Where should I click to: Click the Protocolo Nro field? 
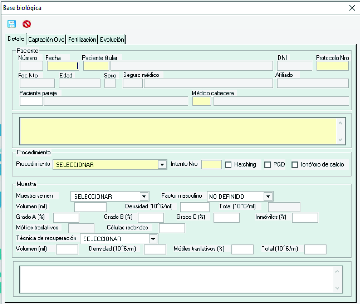click(332, 66)
